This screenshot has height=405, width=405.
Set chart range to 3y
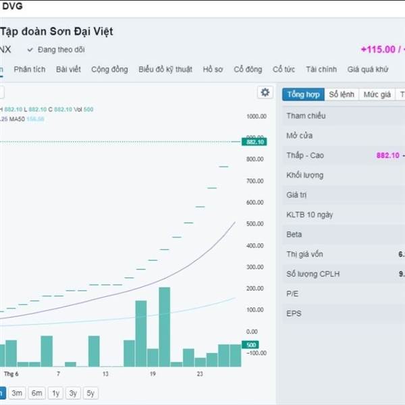pos(73,393)
